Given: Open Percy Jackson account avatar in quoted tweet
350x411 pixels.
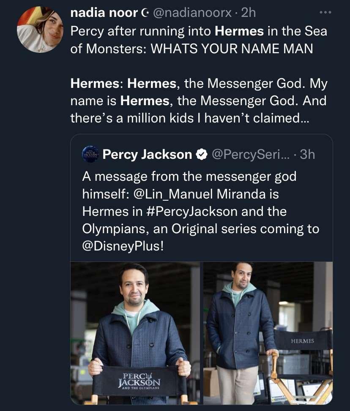Looking at the screenshot, I should click(x=90, y=154).
